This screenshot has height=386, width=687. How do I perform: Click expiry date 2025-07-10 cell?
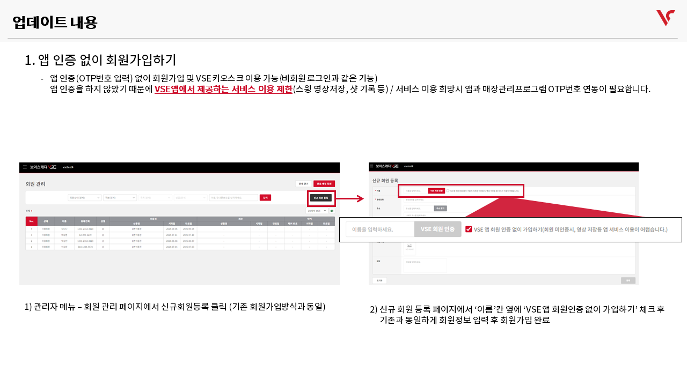click(x=188, y=235)
